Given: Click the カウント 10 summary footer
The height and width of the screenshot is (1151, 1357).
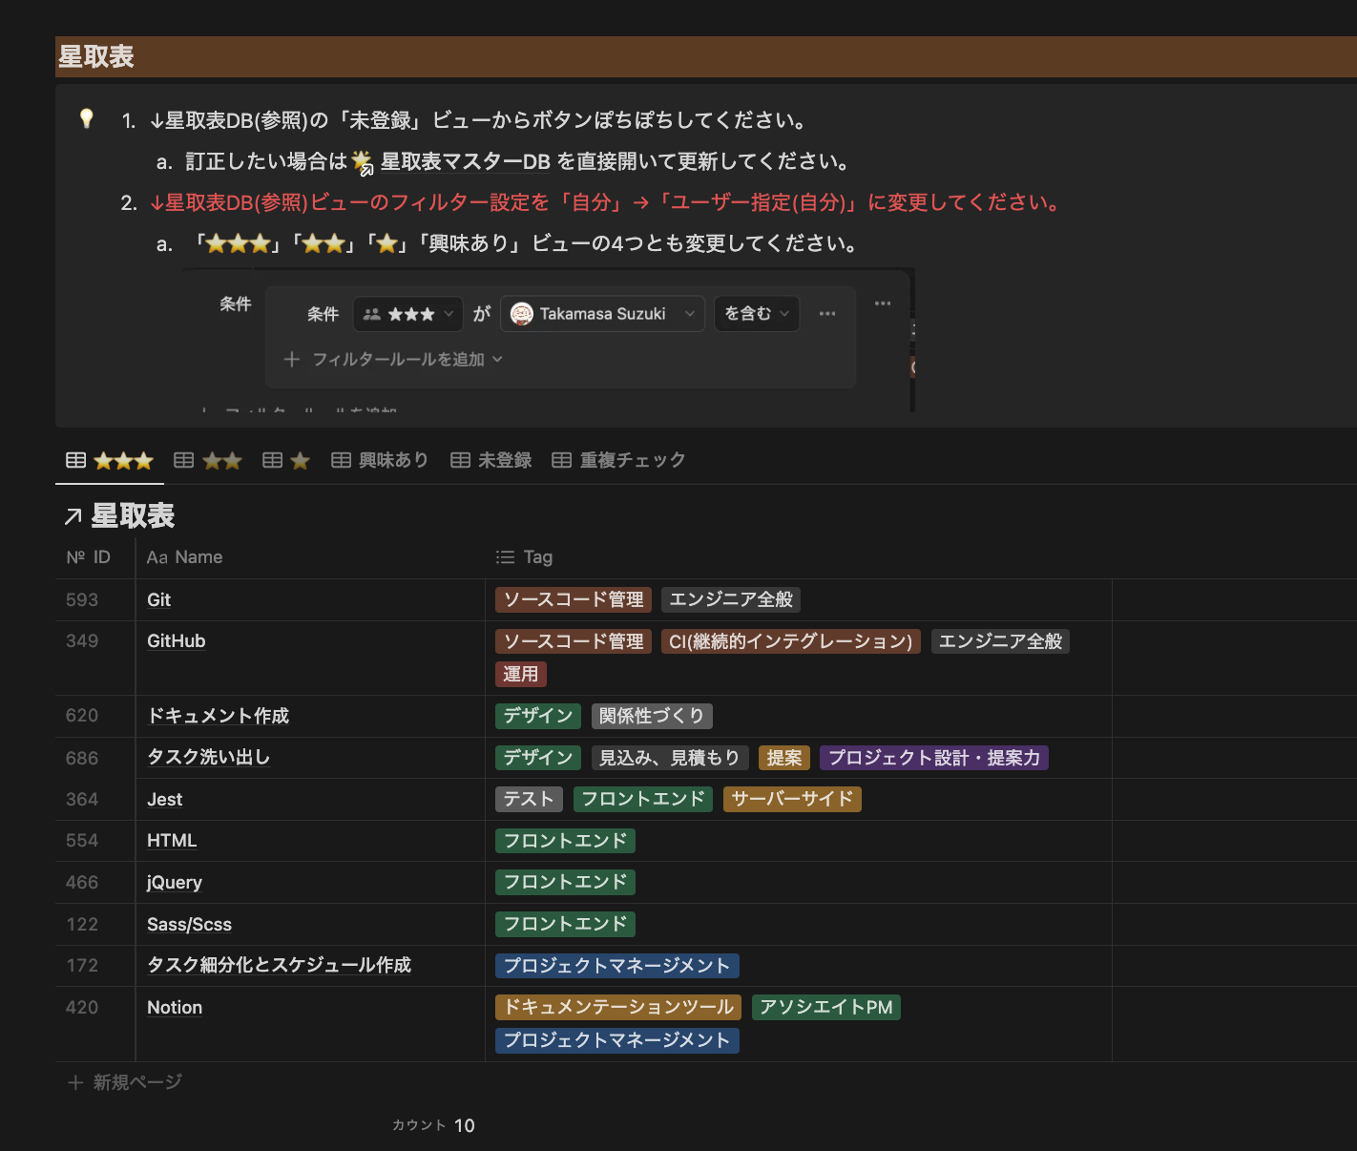Looking at the screenshot, I should 434,1125.
